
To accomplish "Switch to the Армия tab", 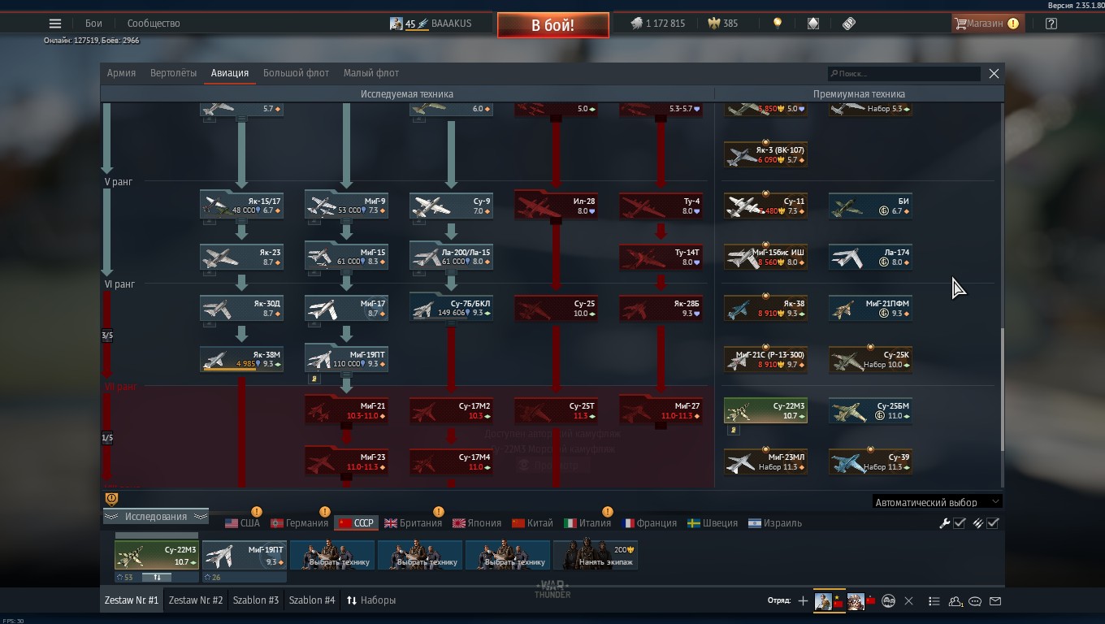I will click(121, 73).
